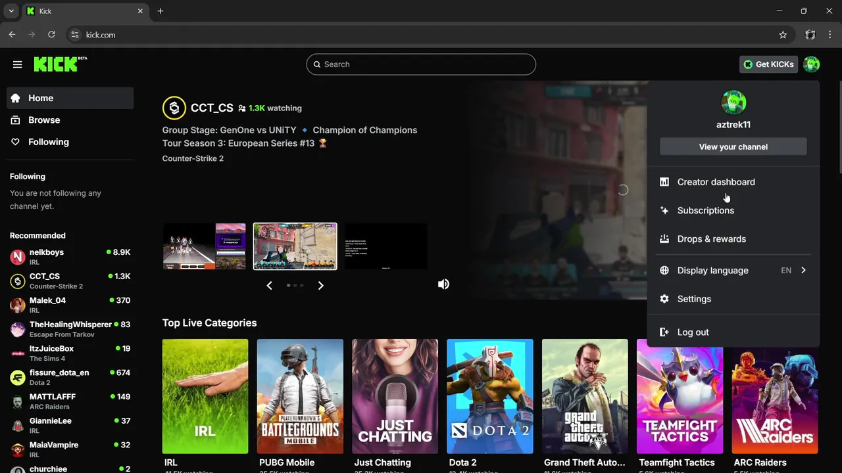The image size is (842, 473).
Task: Open Drops & rewards menu entry
Action: (733, 238)
